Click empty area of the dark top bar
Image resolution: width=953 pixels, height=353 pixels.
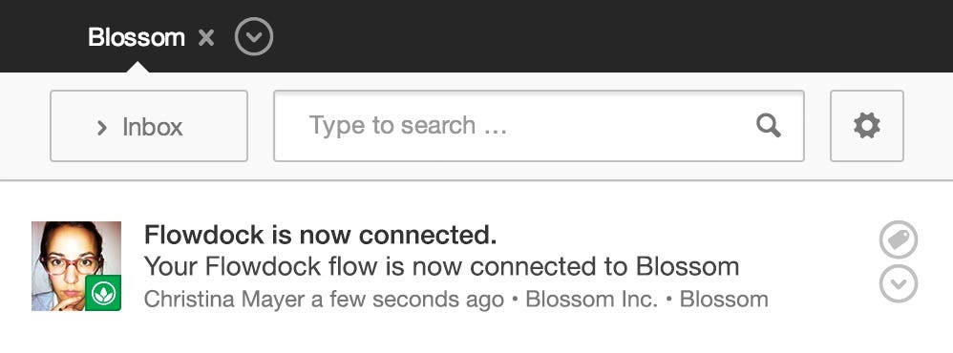[607, 36]
